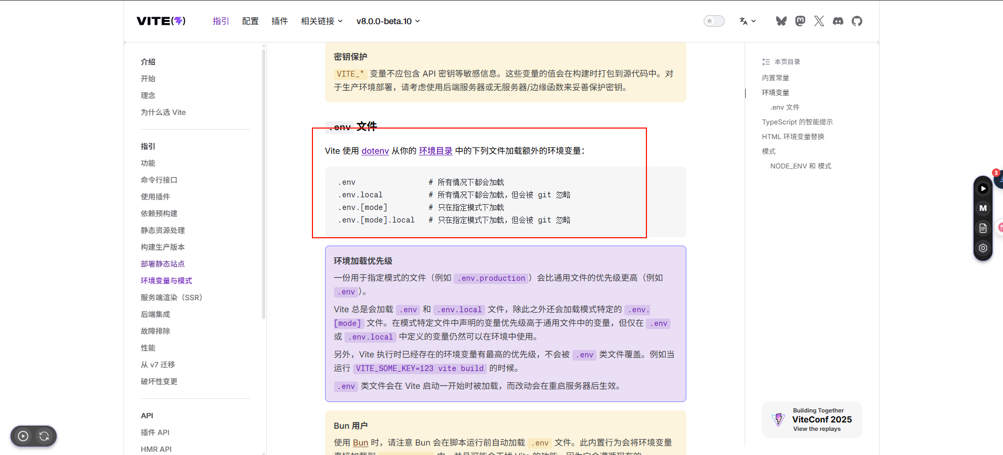Follow the dotenv hyperlink
This screenshot has width=1003, height=455.
click(x=375, y=151)
